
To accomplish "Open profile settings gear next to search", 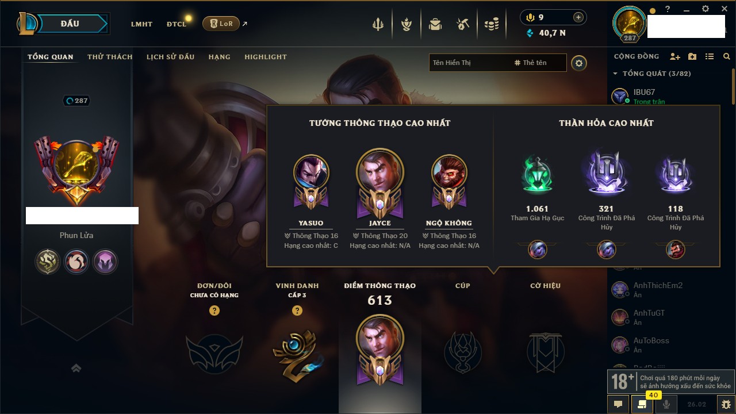I will 579,63.
